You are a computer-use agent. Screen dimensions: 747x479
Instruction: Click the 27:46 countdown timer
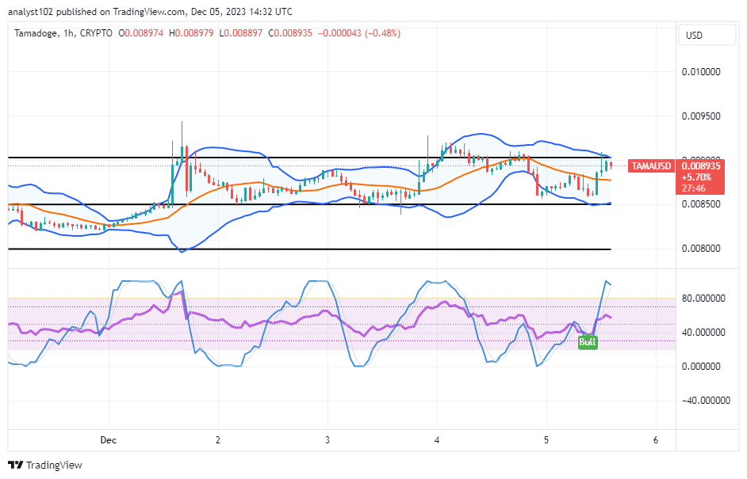(694, 188)
